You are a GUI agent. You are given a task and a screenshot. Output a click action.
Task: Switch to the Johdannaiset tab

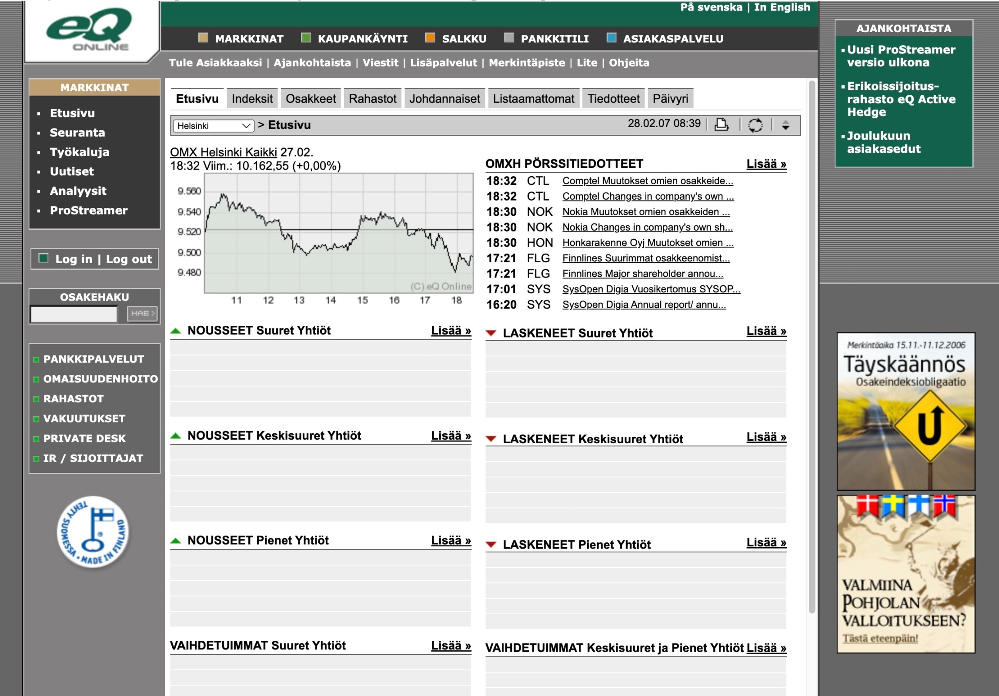444,99
